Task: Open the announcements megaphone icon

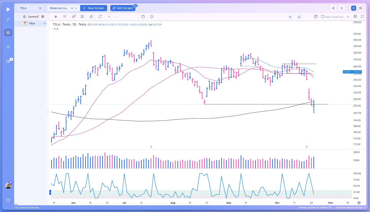Action: tap(8, 61)
